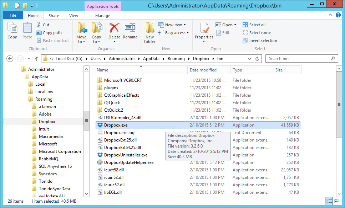Open address bar history dropdown

click(x=249, y=59)
